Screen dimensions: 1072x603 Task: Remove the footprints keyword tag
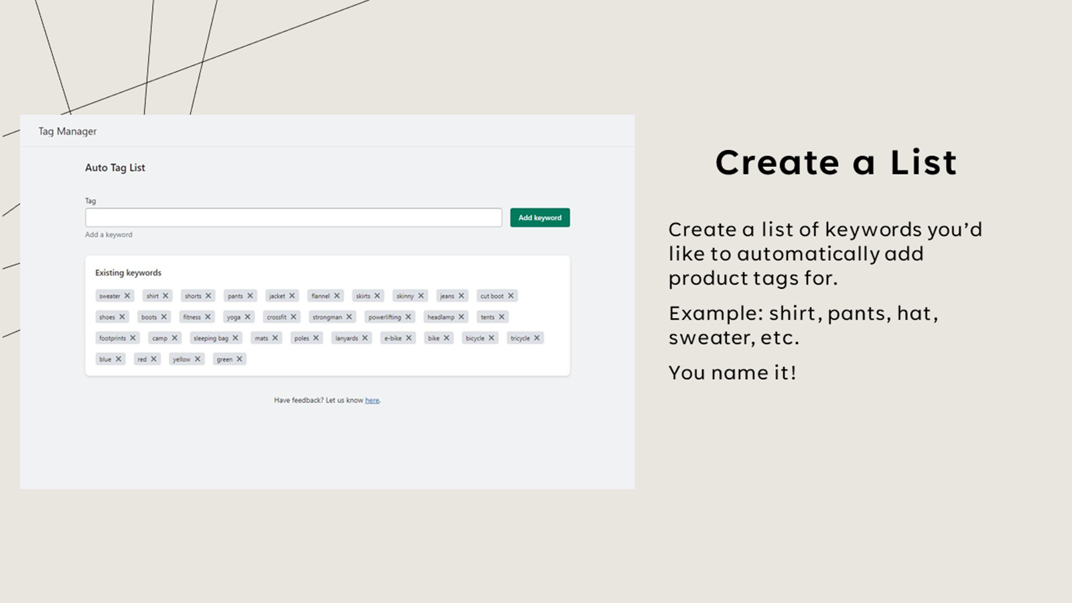coord(133,338)
